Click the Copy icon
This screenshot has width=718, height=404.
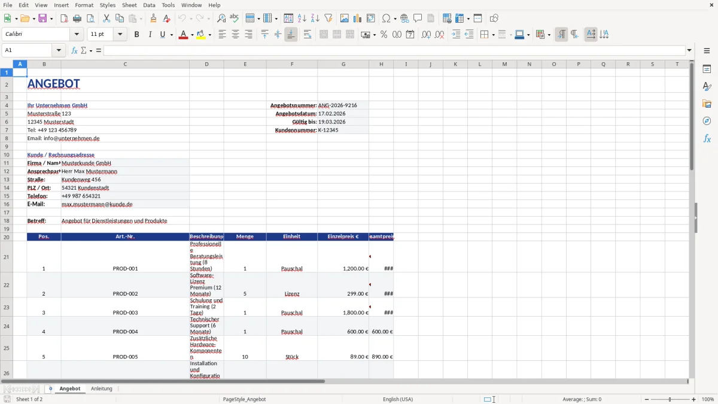120,19
